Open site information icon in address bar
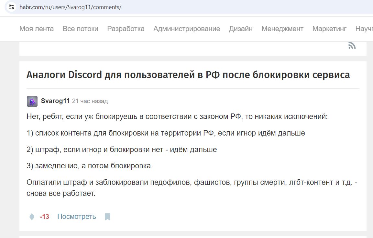The height and width of the screenshot is (238, 373). click(x=11, y=7)
